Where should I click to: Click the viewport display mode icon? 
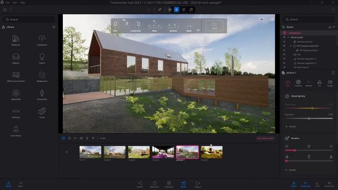click(x=261, y=20)
